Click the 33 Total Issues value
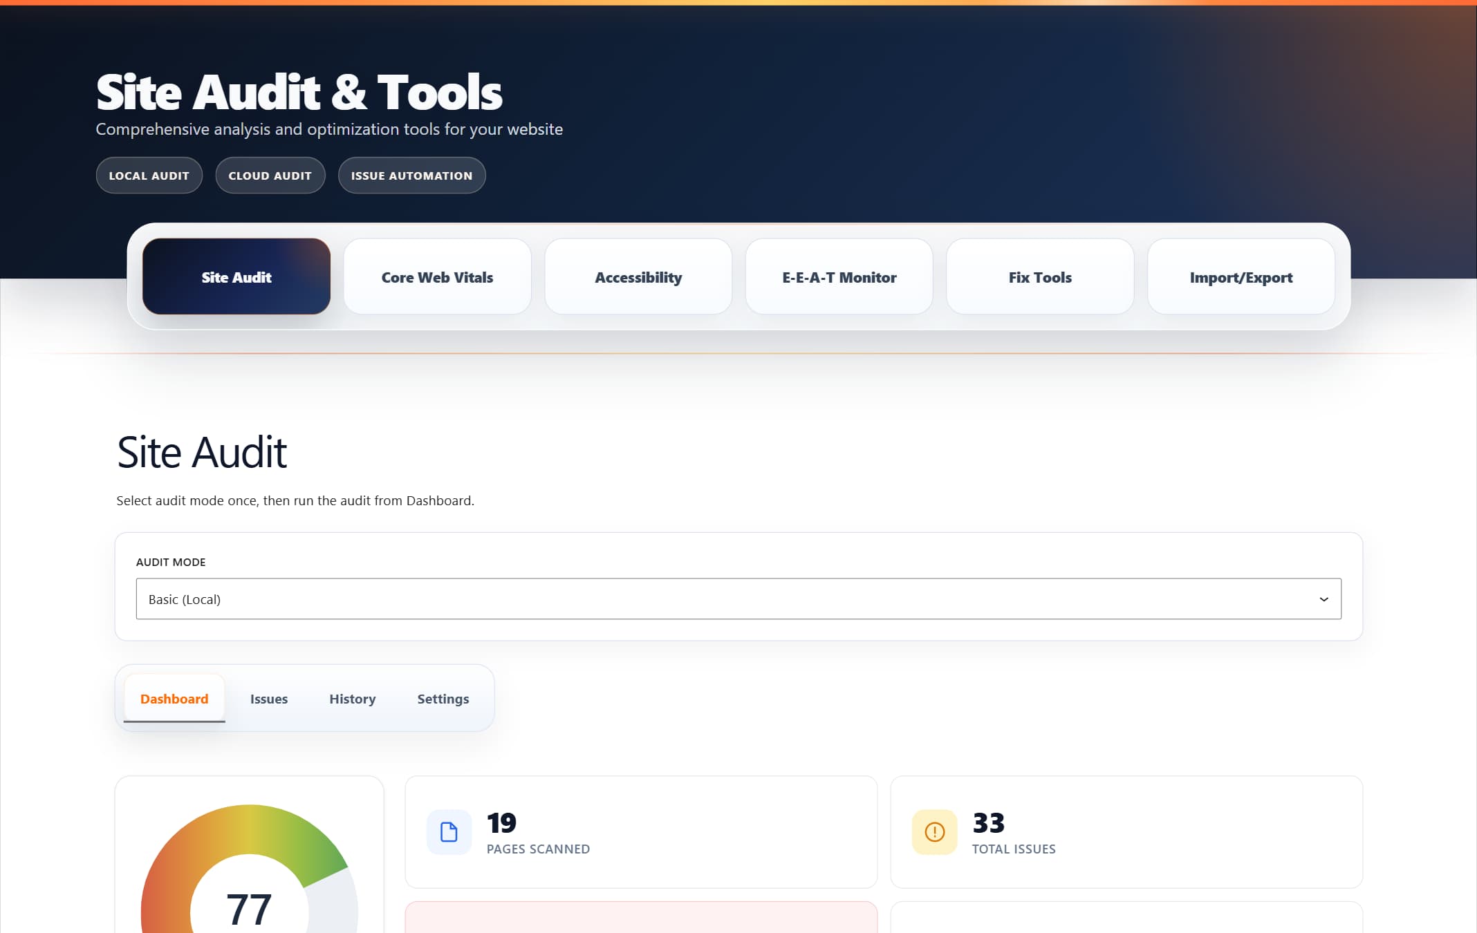This screenshot has height=933, width=1477. [x=989, y=823]
